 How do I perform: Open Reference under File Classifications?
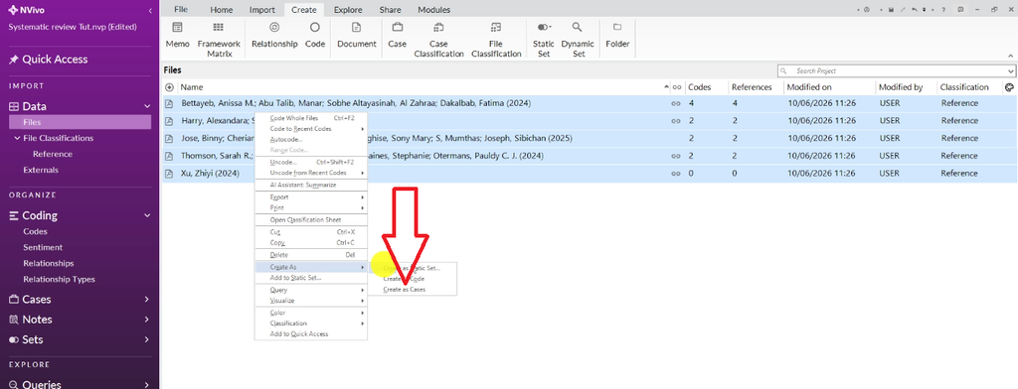tap(53, 154)
